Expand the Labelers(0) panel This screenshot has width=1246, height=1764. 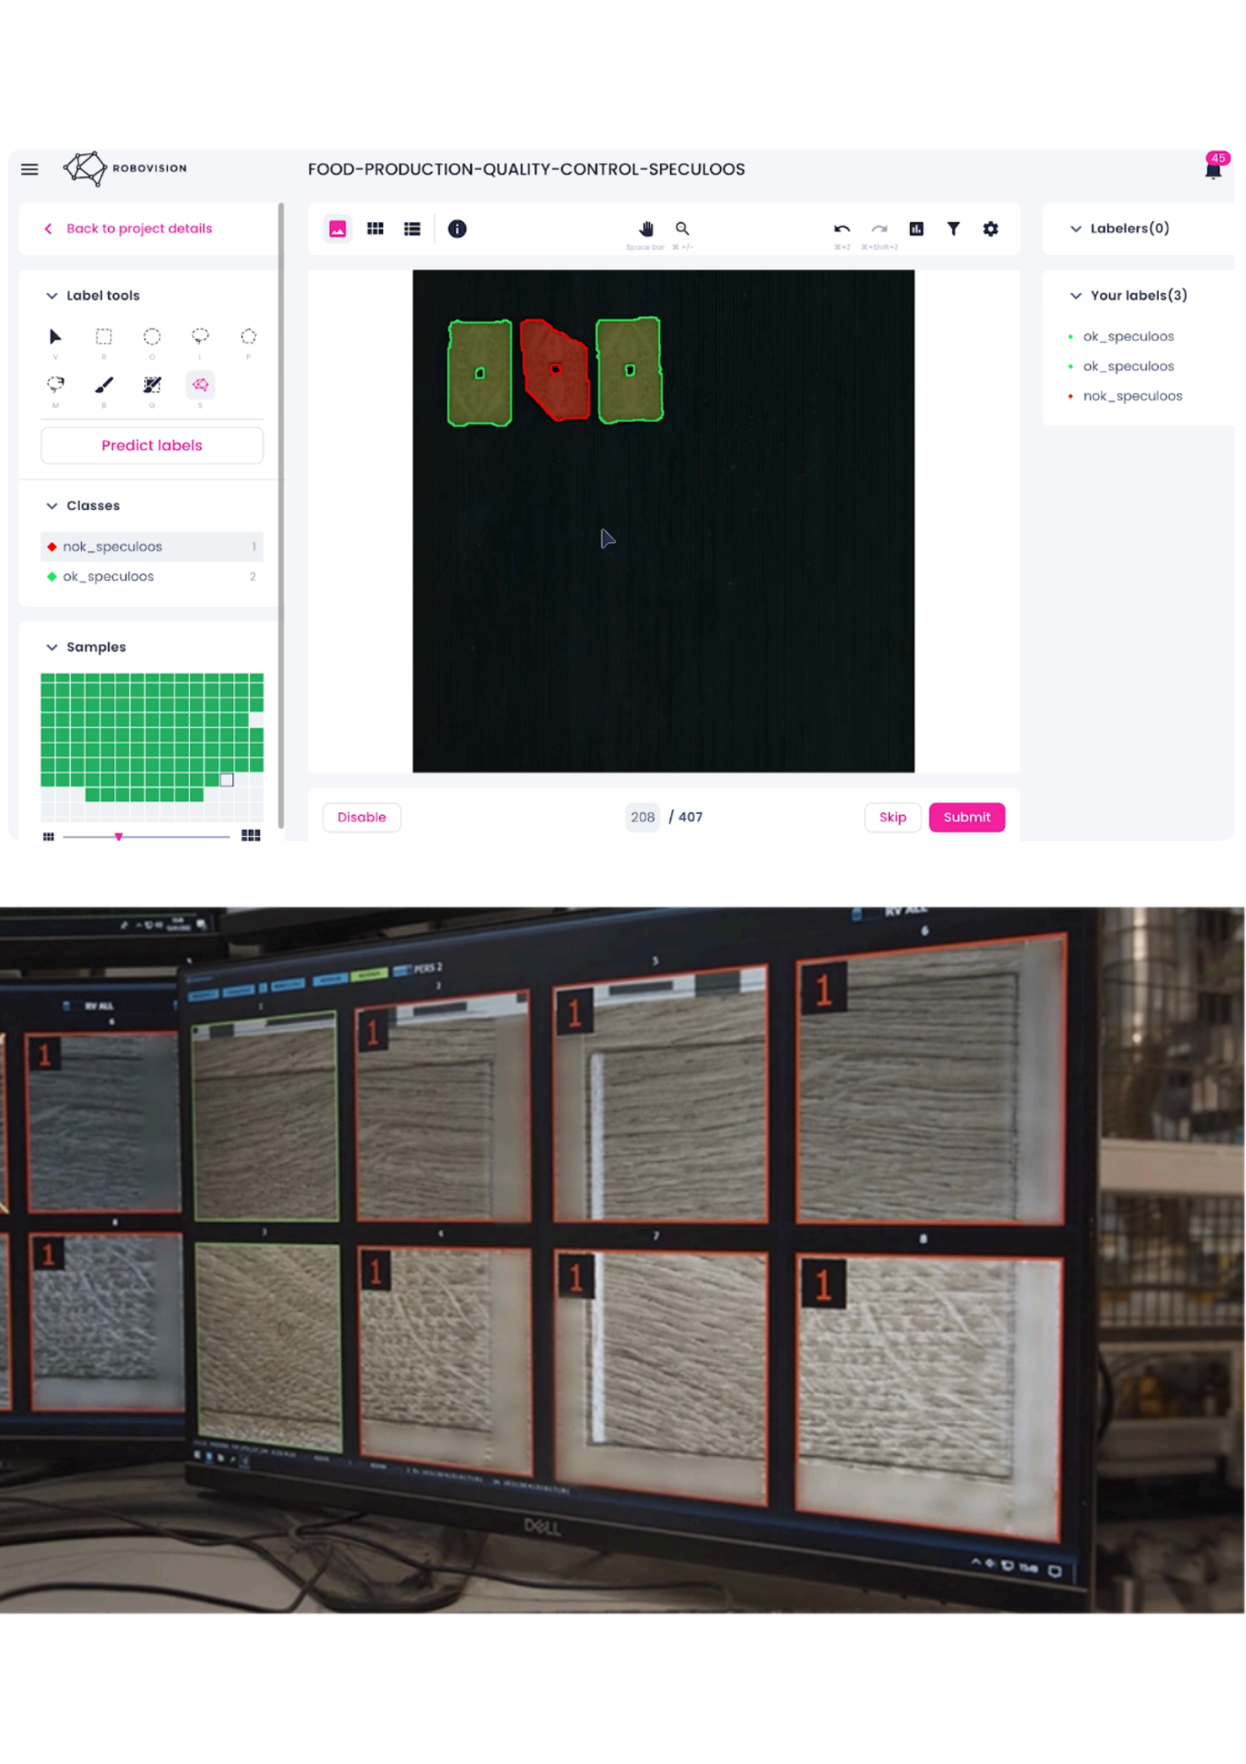click(1075, 229)
